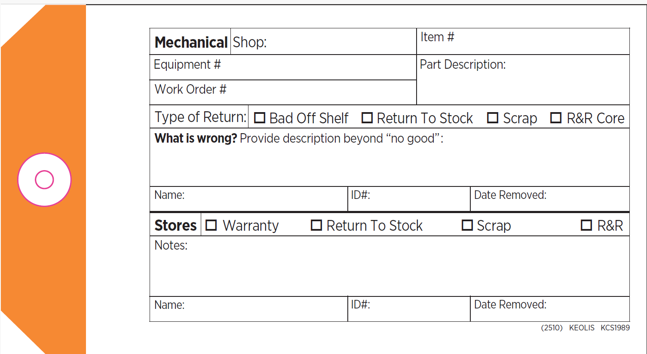The image size is (647, 354).
Task: Select the Scrap checkbox in Stores row
Action: 467,225
